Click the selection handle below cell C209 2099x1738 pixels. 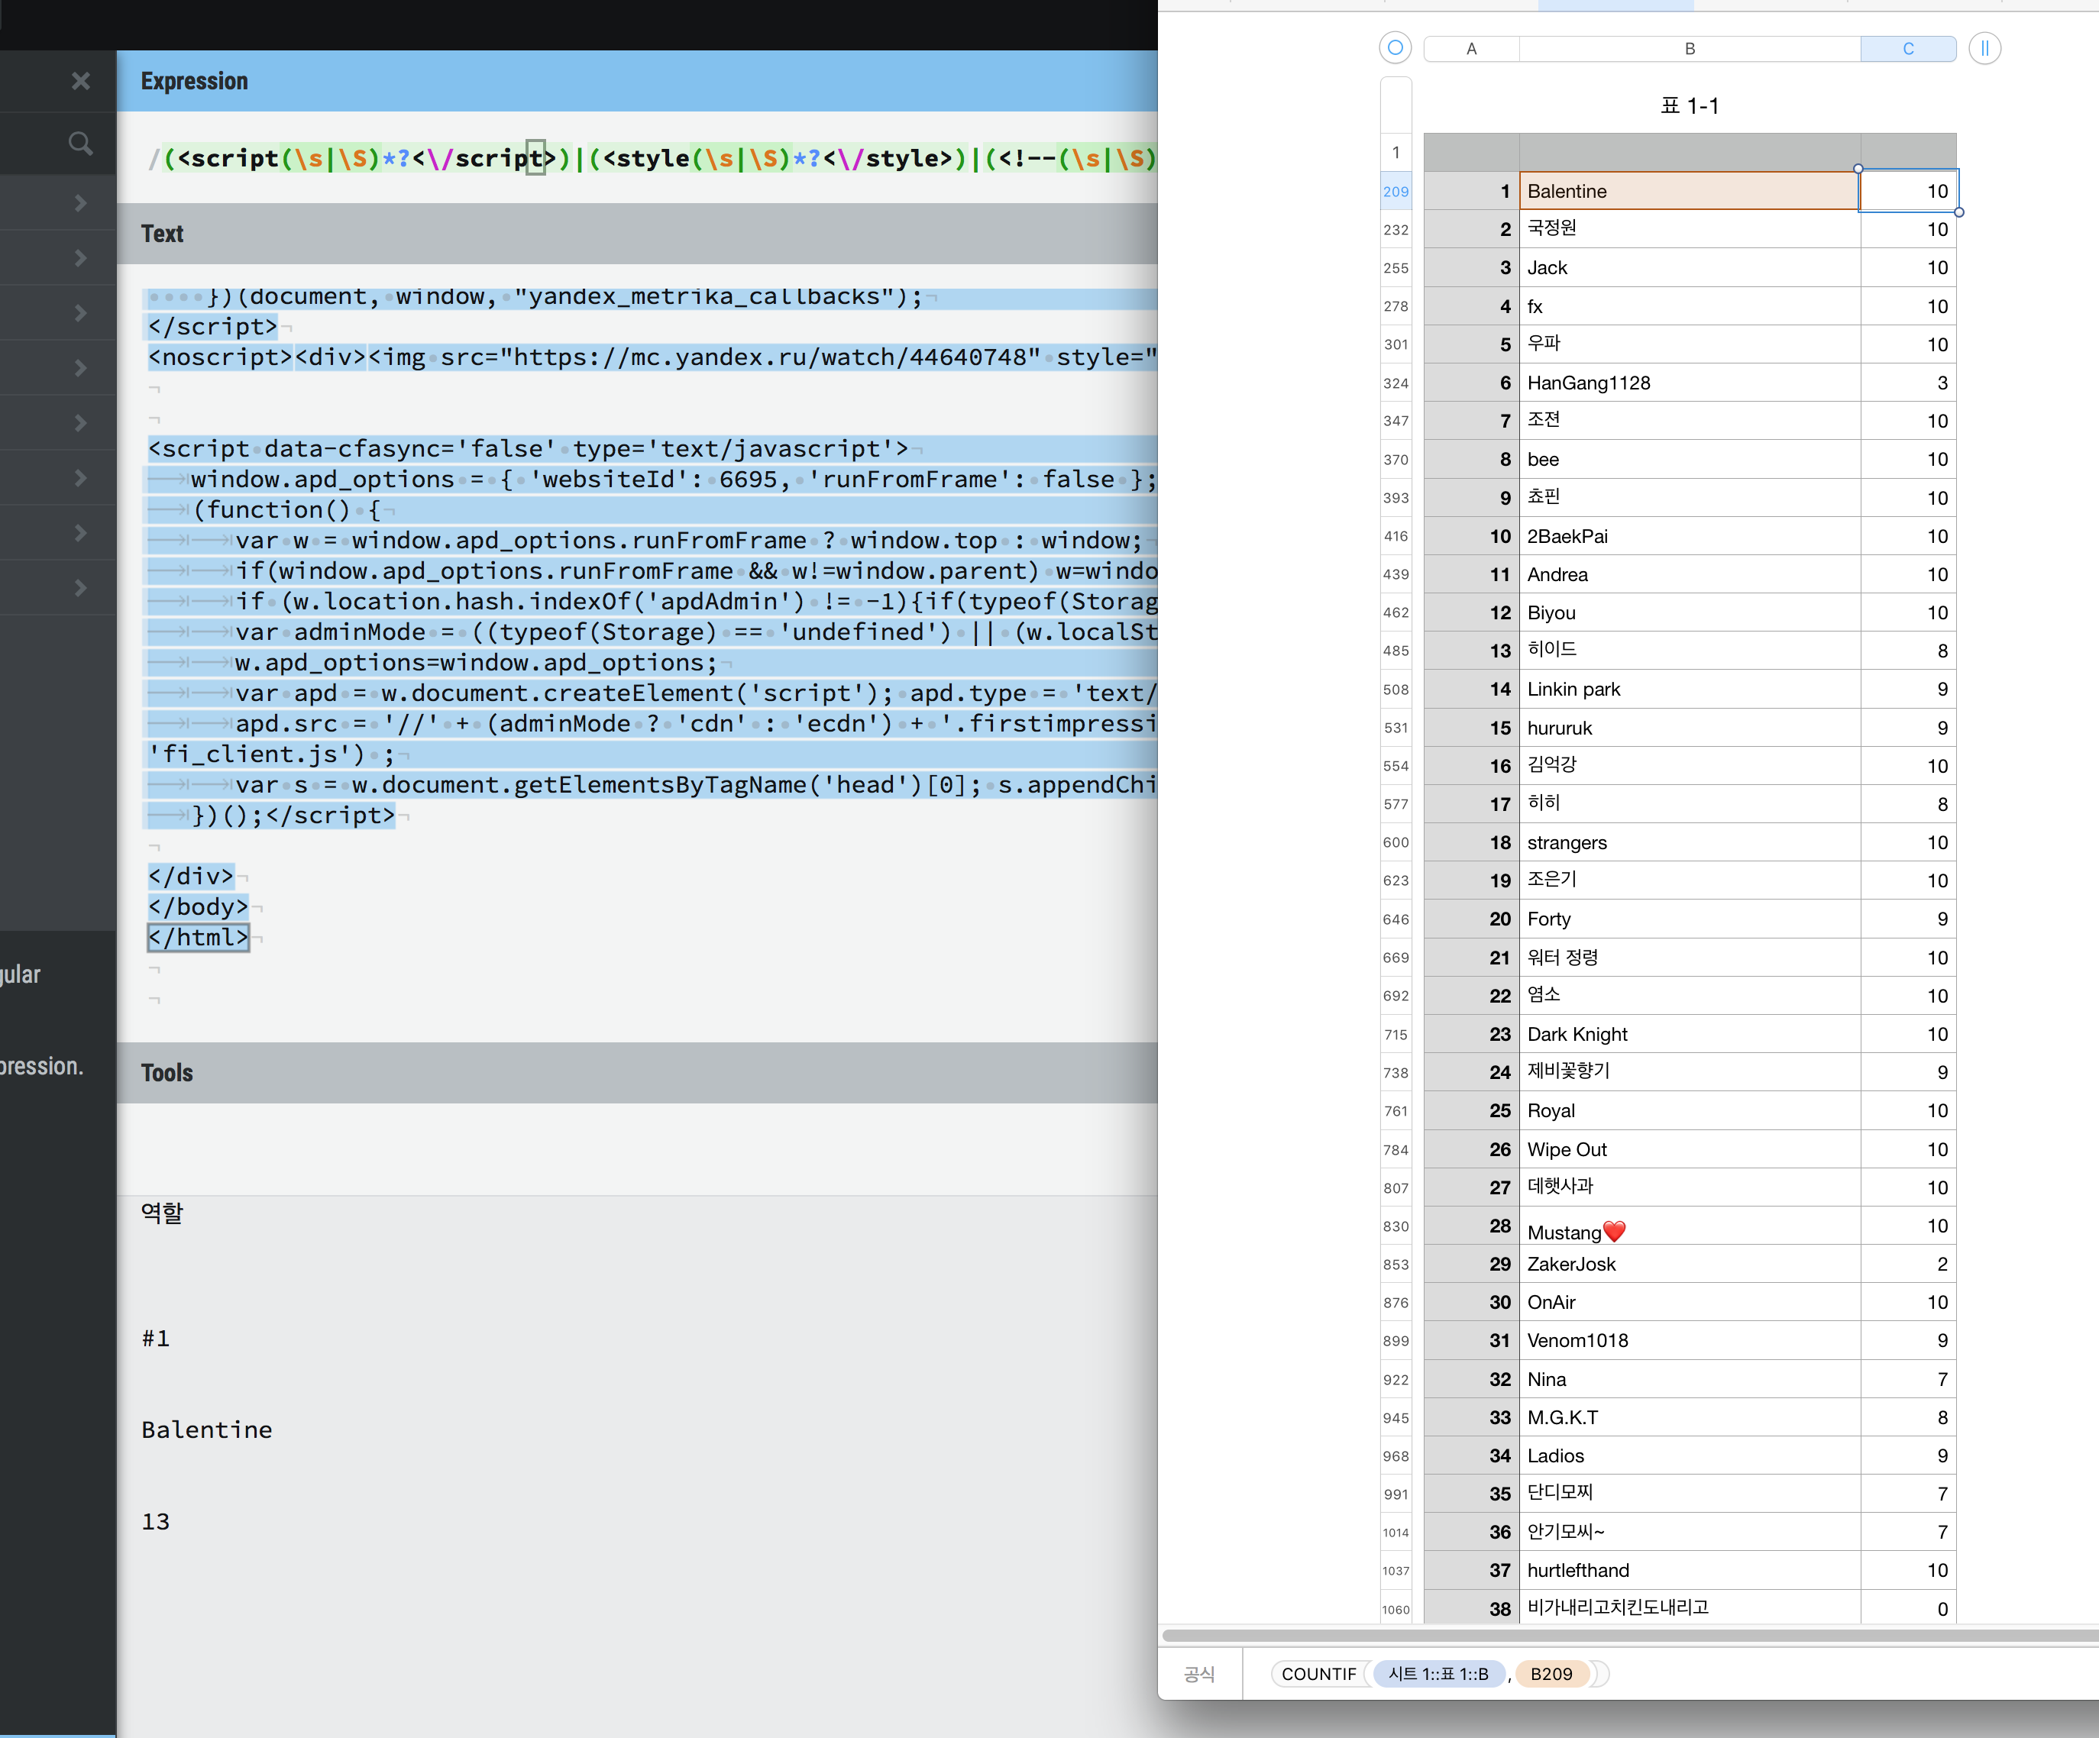[1958, 212]
